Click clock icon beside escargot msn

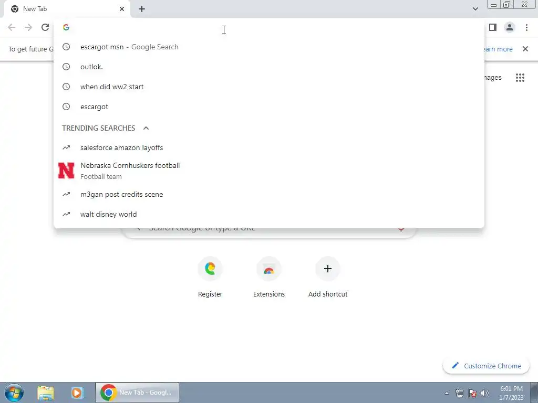(x=66, y=47)
